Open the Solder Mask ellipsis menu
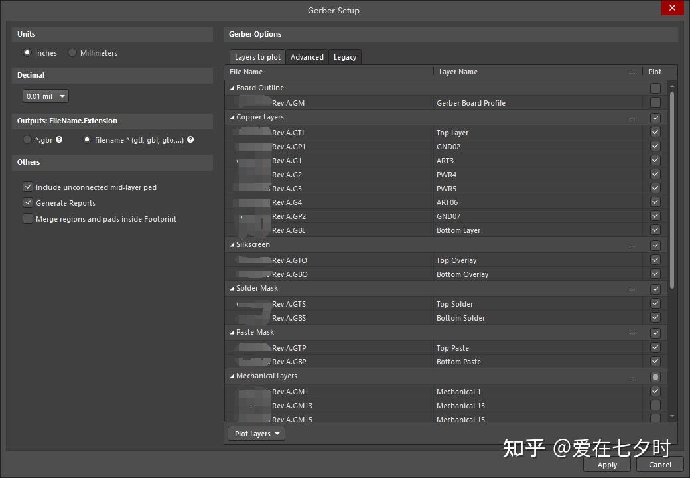The width and height of the screenshot is (690, 478). 632,289
